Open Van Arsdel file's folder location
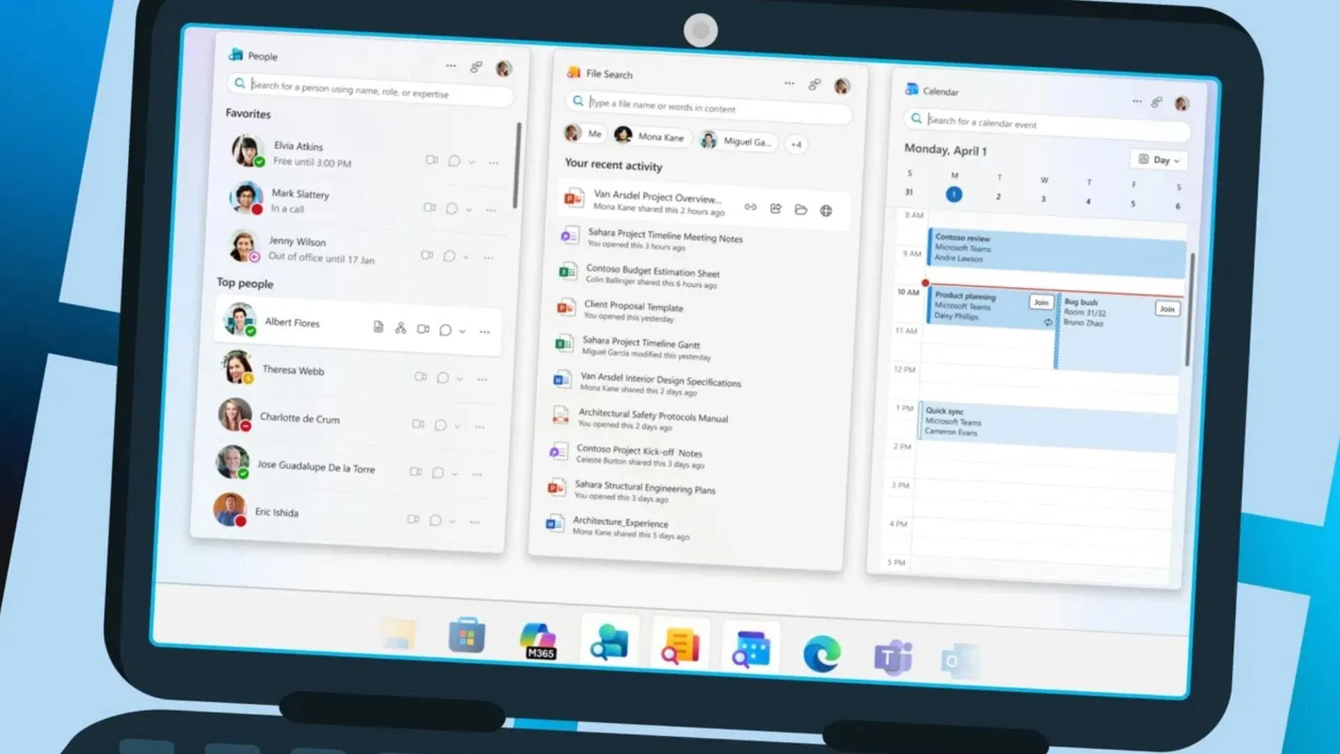Image resolution: width=1340 pixels, height=754 pixels. [801, 209]
